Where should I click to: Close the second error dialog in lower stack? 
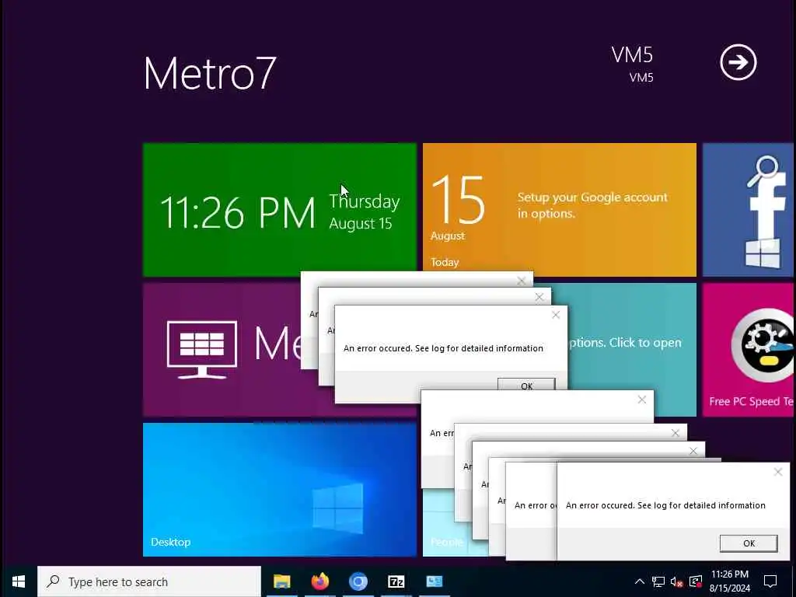pos(676,433)
